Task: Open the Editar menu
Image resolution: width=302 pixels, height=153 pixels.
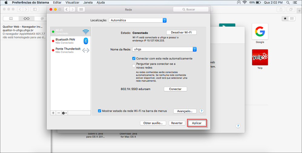Action: pos(57,2)
